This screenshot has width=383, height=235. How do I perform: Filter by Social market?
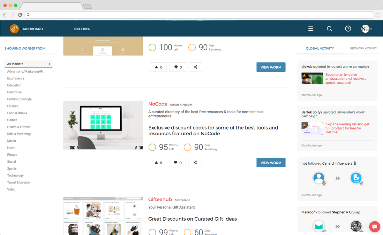click(x=11, y=162)
